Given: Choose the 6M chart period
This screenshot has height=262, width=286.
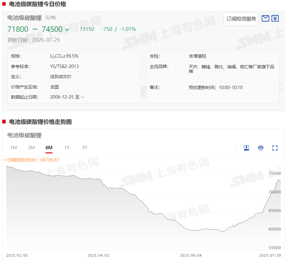Looking at the screenshot, I should pyautogui.click(x=49, y=148).
